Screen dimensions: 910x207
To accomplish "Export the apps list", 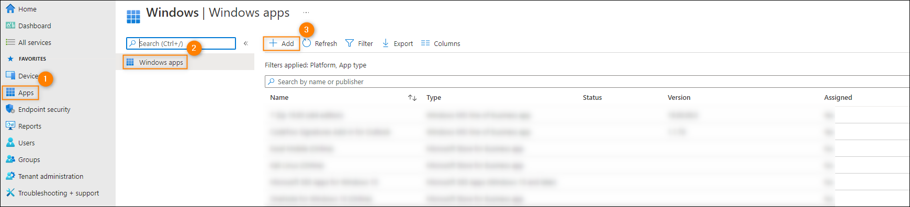I will pos(397,43).
